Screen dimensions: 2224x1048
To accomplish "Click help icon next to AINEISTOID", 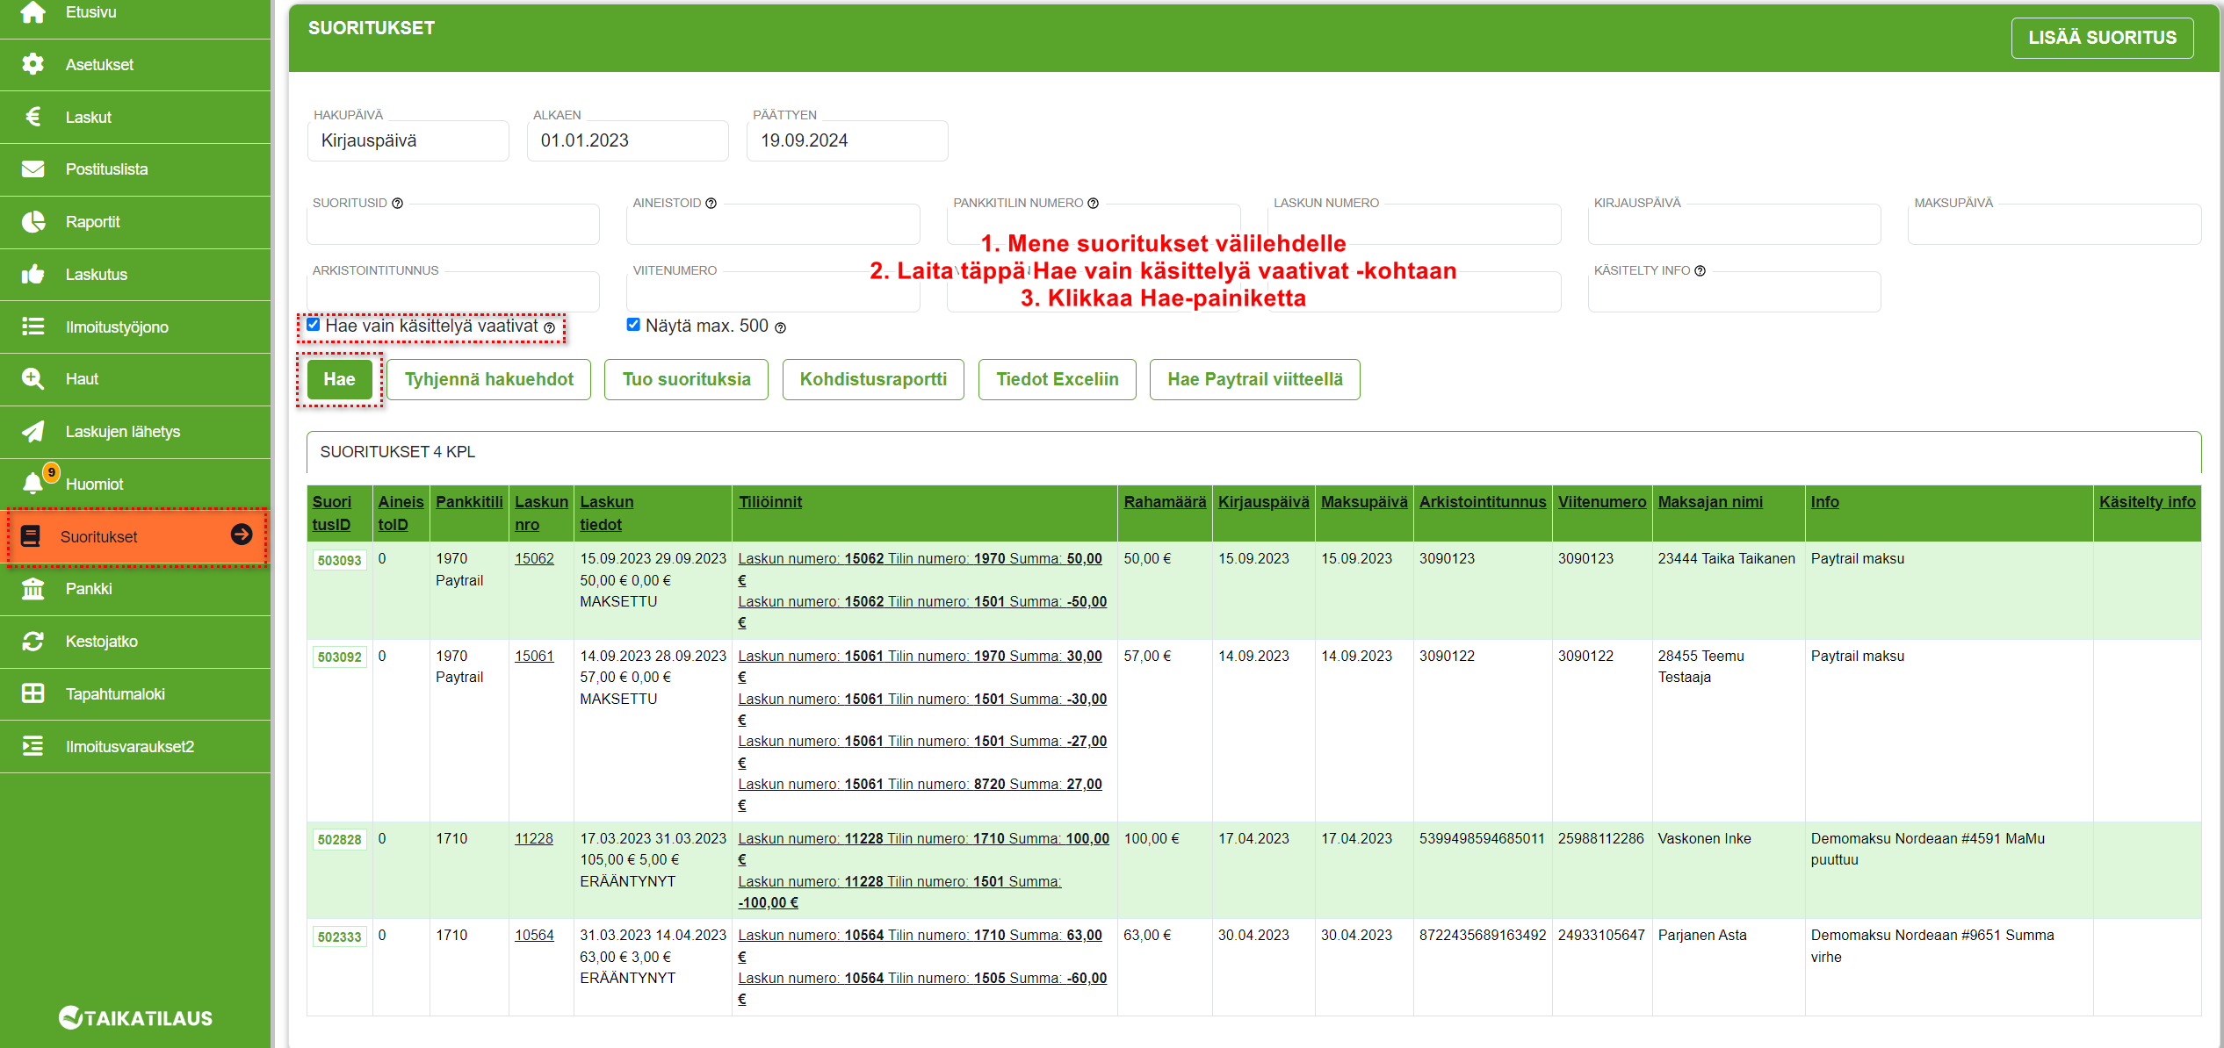I will coord(711,203).
